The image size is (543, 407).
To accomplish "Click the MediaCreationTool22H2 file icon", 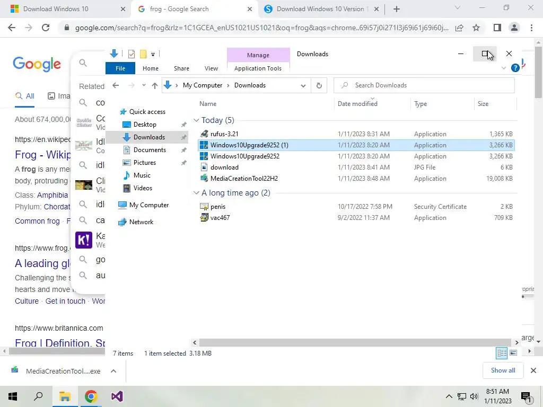I will [204, 179].
